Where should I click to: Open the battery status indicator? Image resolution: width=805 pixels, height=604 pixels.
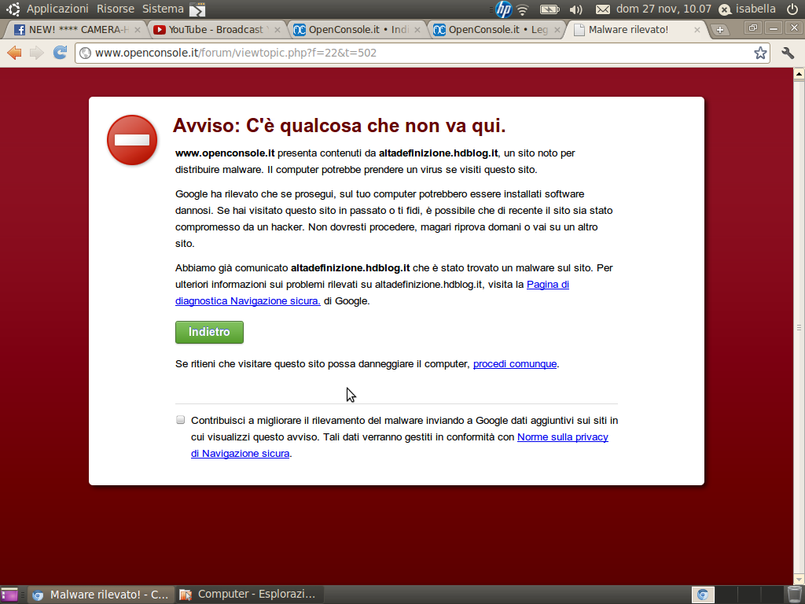[x=550, y=9]
